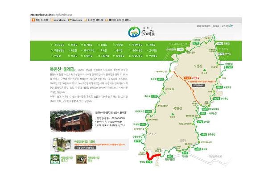Select 01.소나무숲길 in the green menu
The image size is (272, 182).
[58, 45]
